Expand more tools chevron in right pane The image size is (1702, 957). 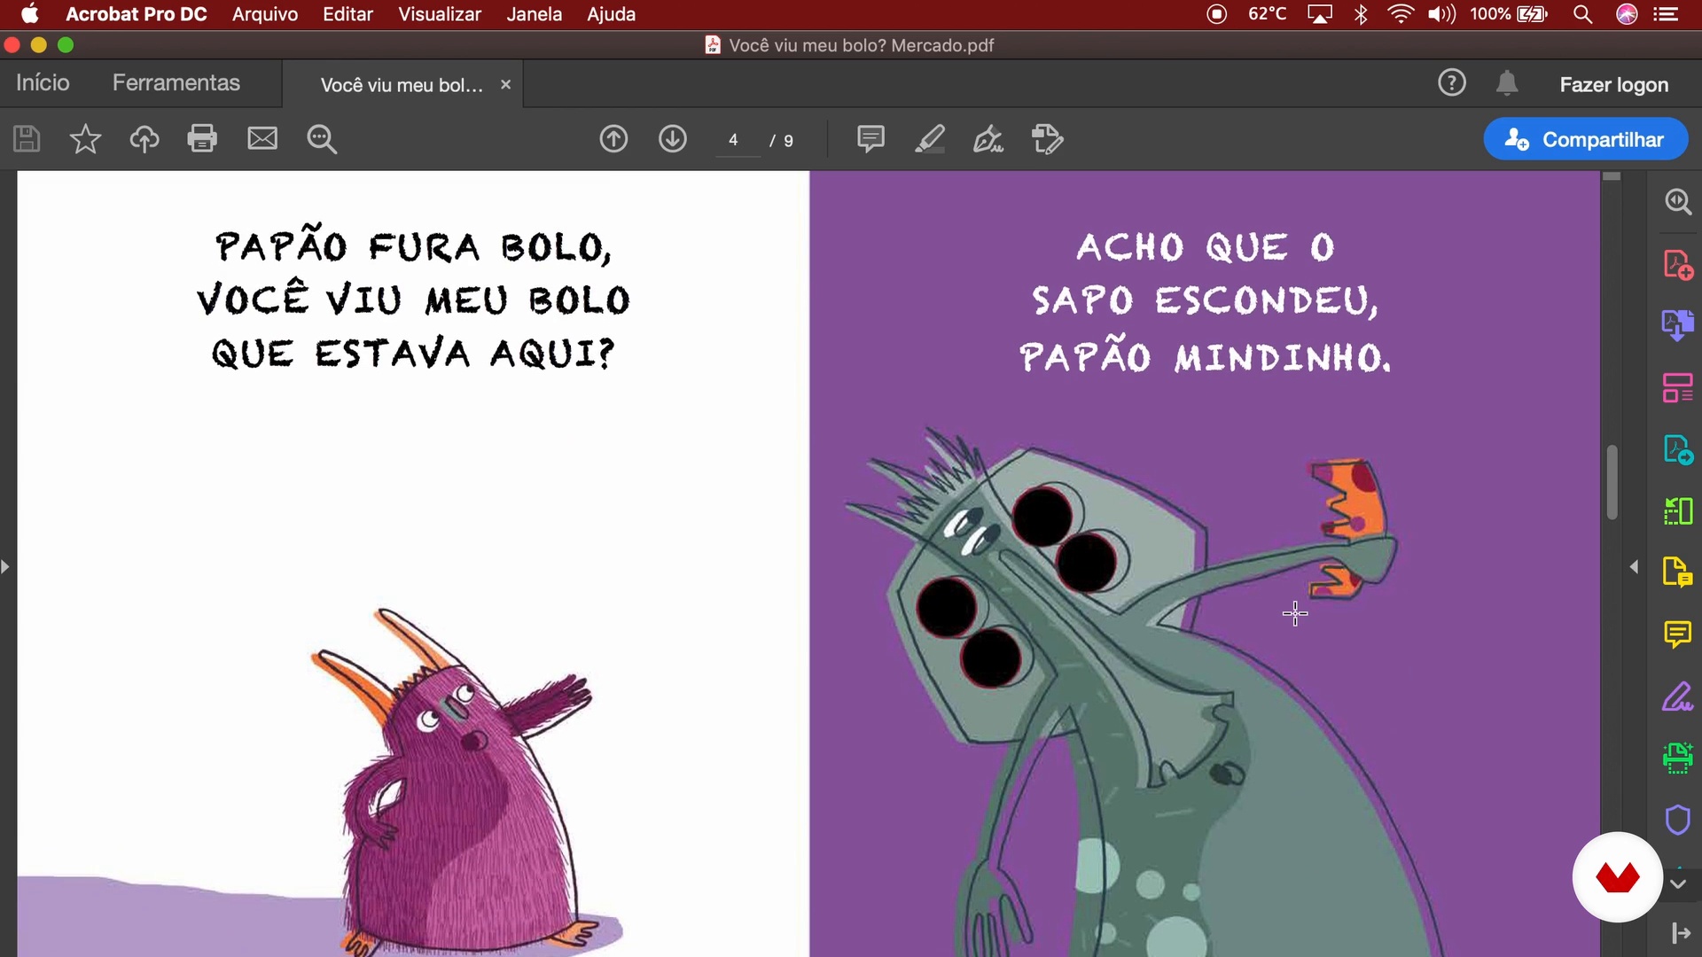[1678, 884]
